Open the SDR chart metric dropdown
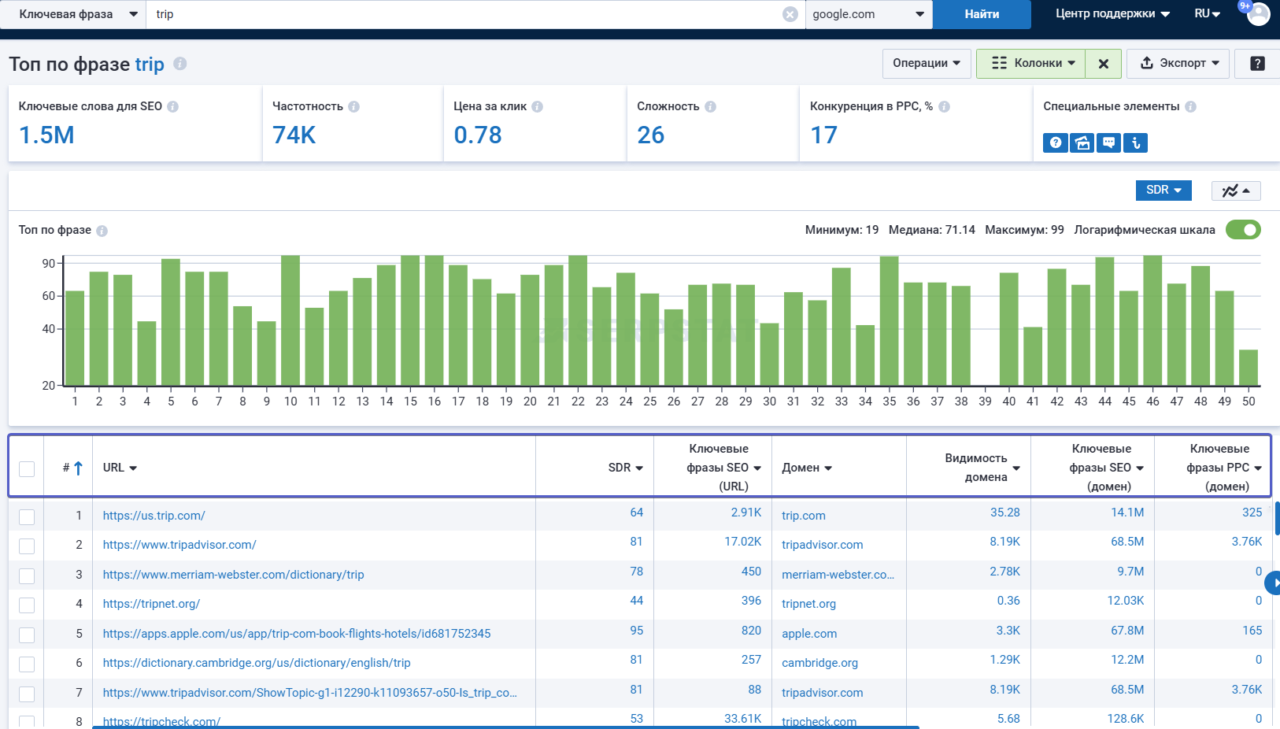 [1163, 191]
